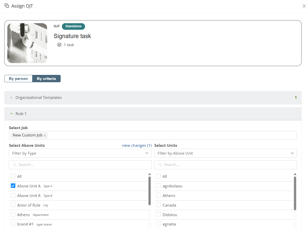Check the Actor of Rule checkbox
The width and height of the screenshot is (308, 229).
(13, 205)
